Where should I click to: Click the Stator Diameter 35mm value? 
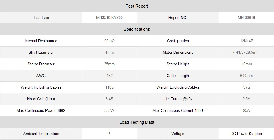point(109,64)
